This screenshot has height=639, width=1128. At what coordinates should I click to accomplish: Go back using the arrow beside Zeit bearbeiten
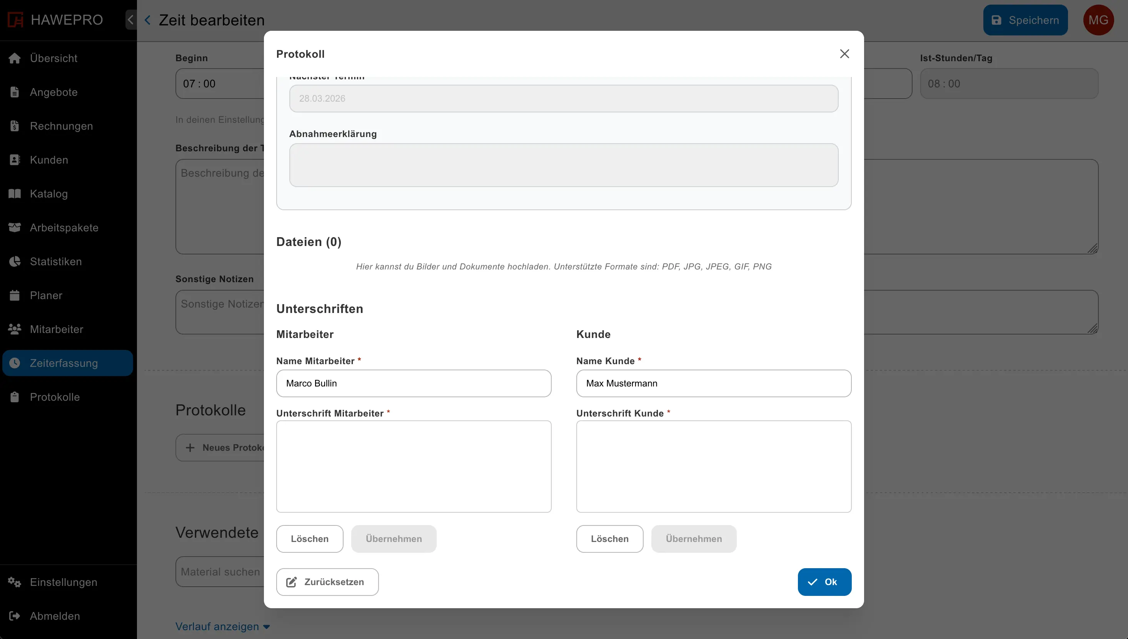(148, 20)
